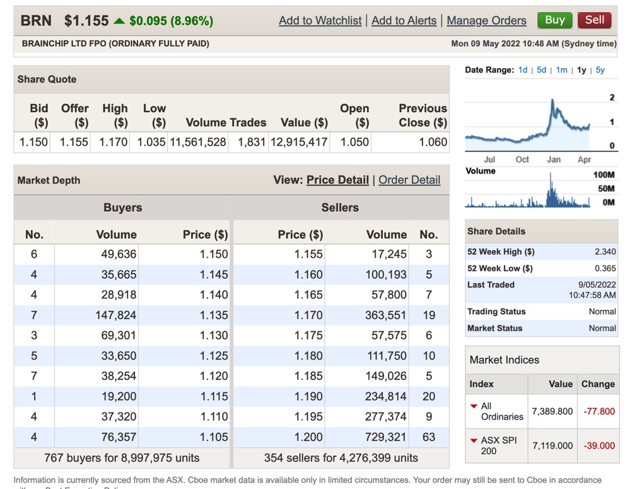Click the low value 1.035
The width and height of the screenshot is (630, 489).
151,142
